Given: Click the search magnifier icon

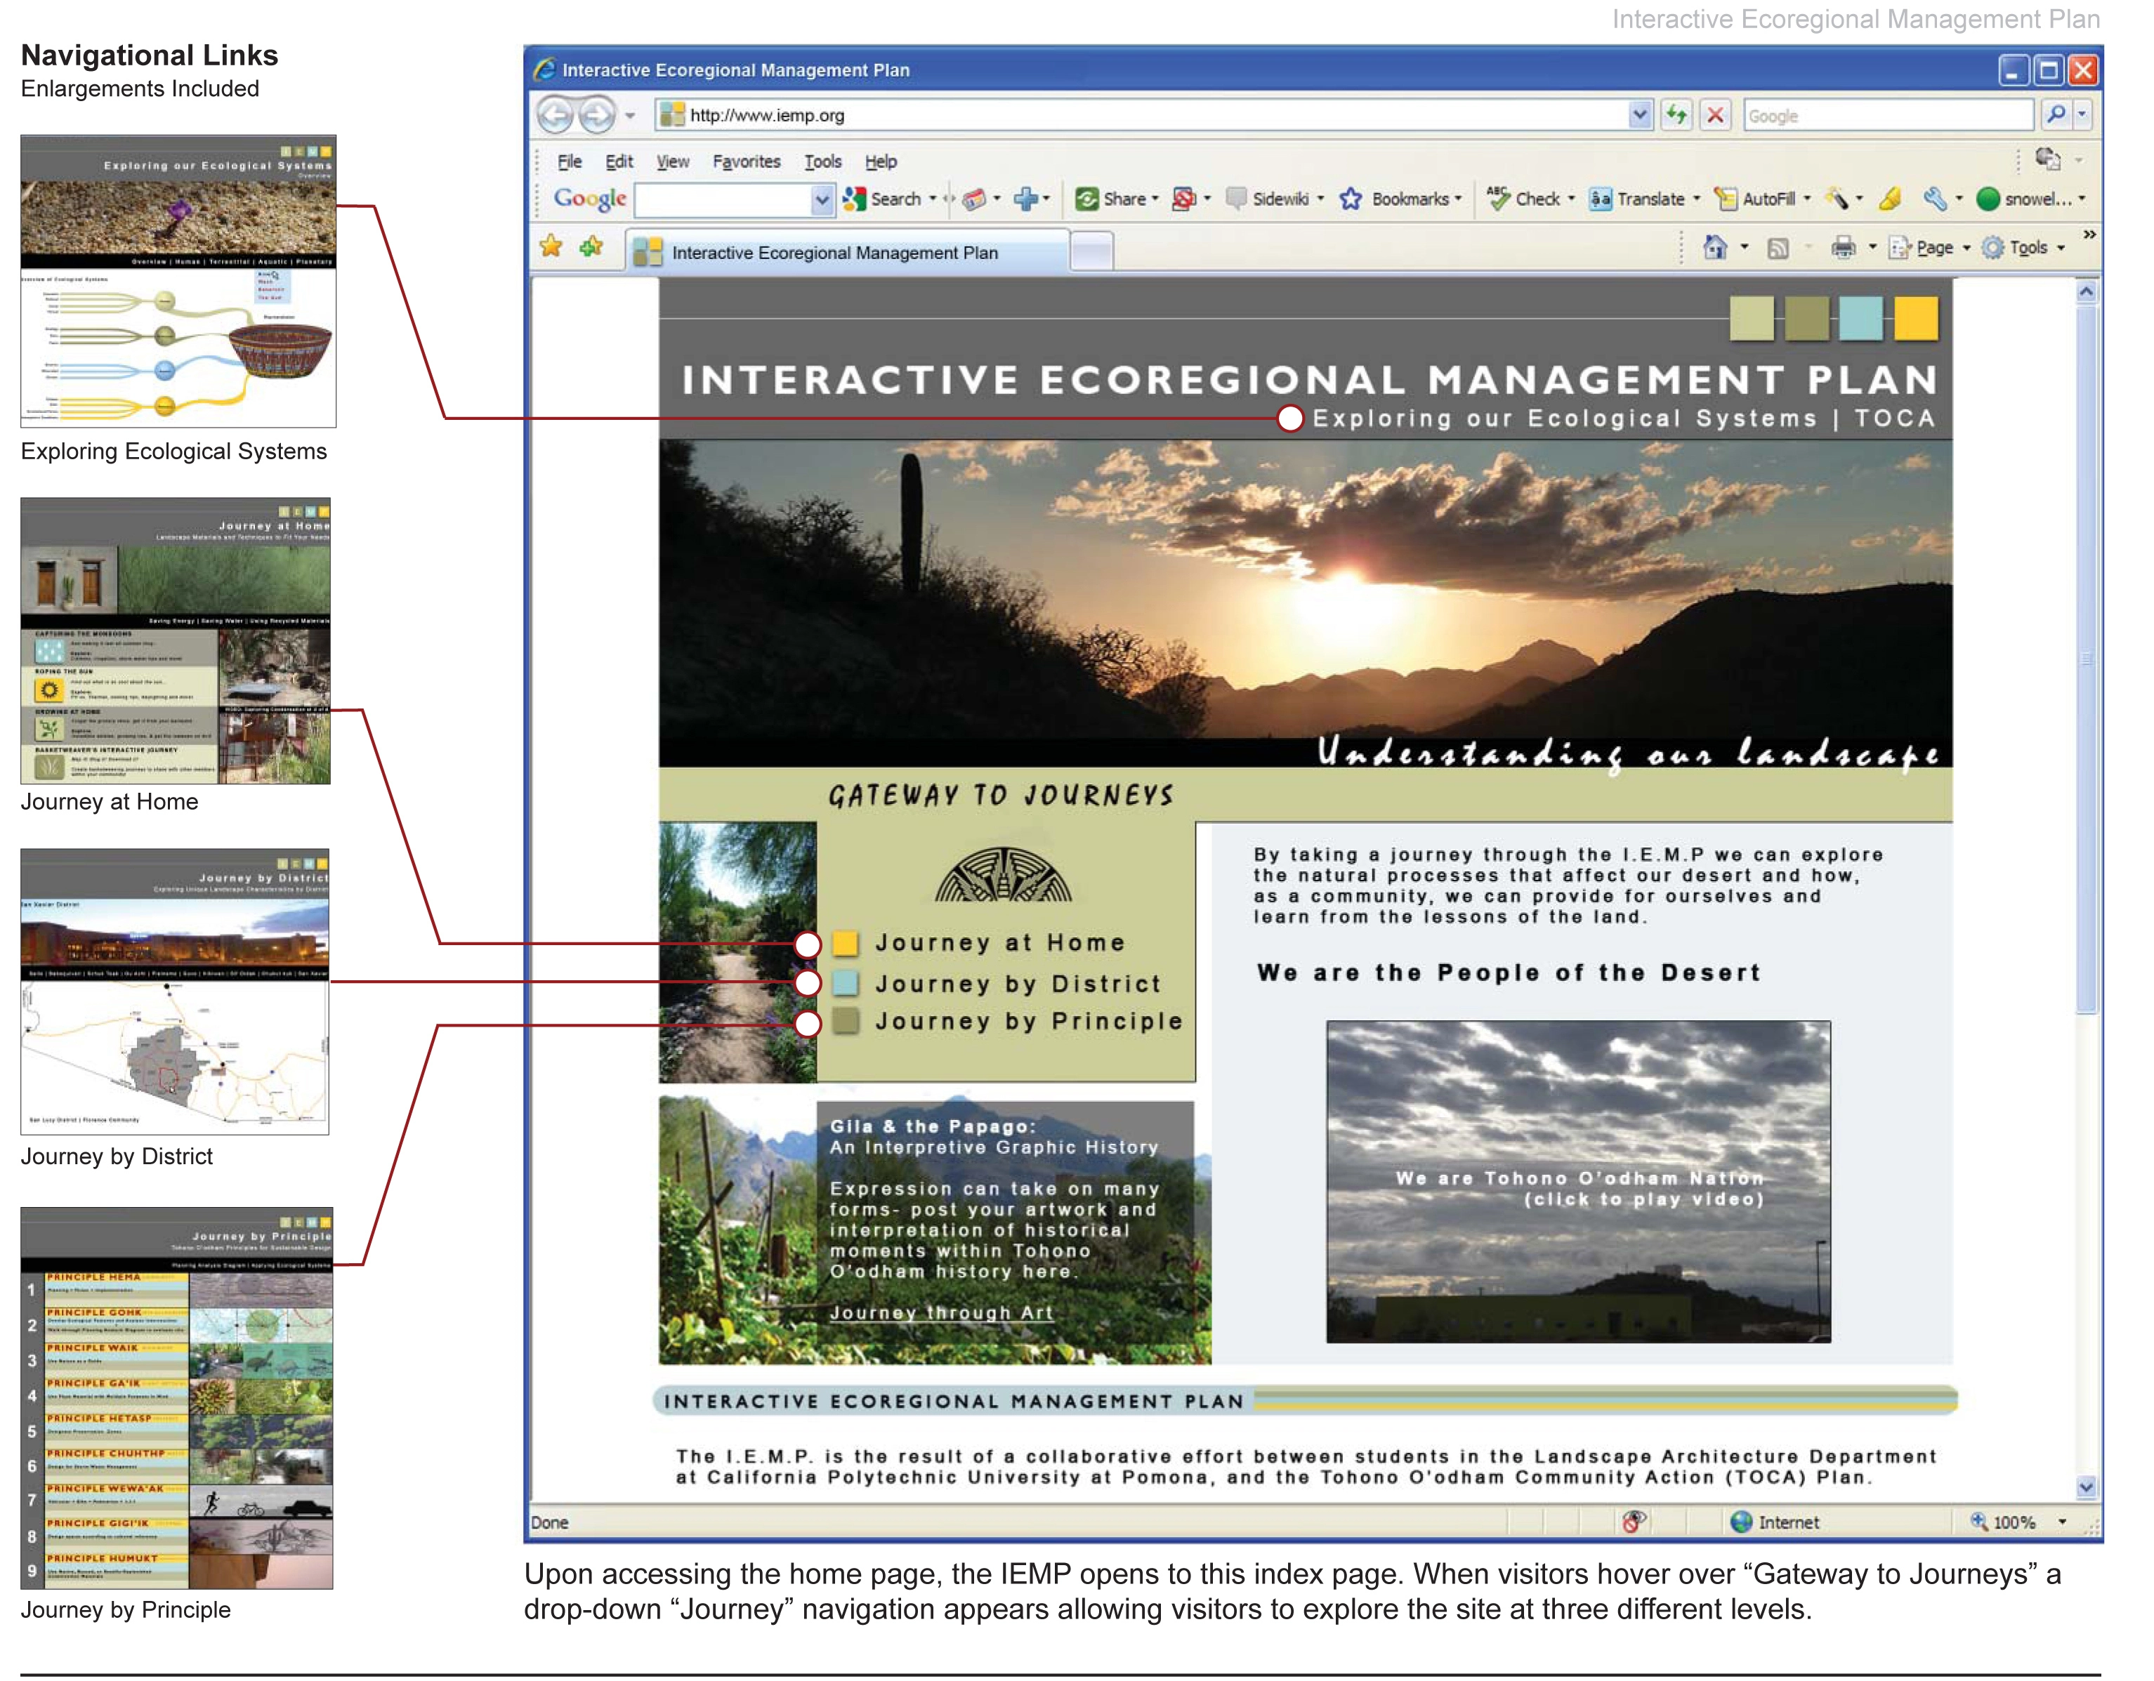Looking at the screenshot, I should pyautogui.click(x=2056, y=115).
